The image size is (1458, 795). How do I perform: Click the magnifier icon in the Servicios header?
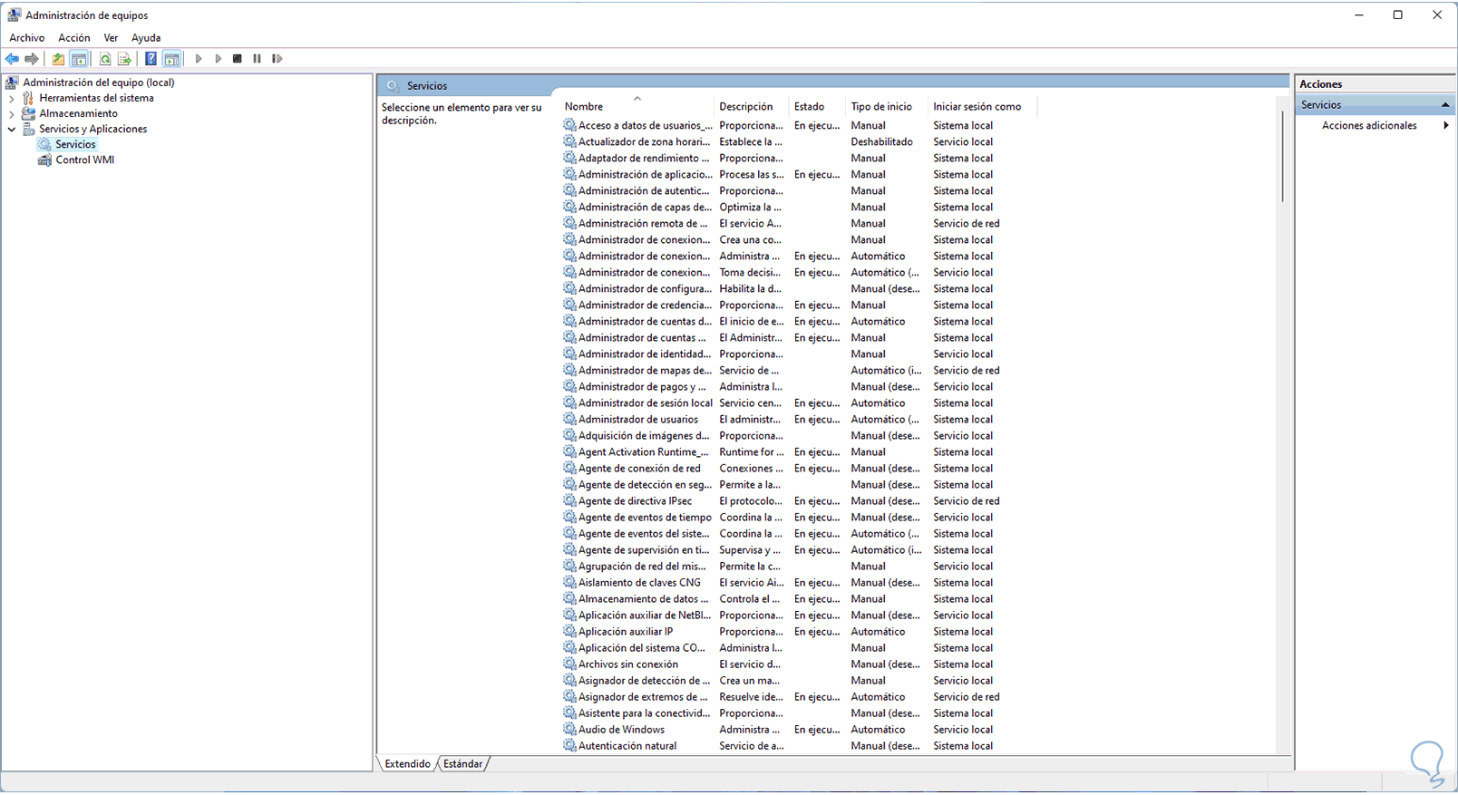tap(393, 86)
